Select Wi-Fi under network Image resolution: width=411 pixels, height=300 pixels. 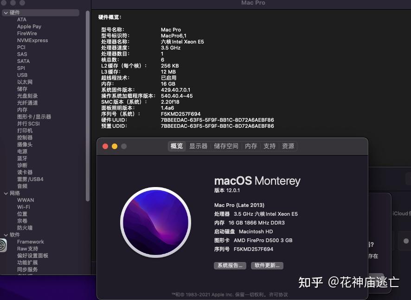24,207
